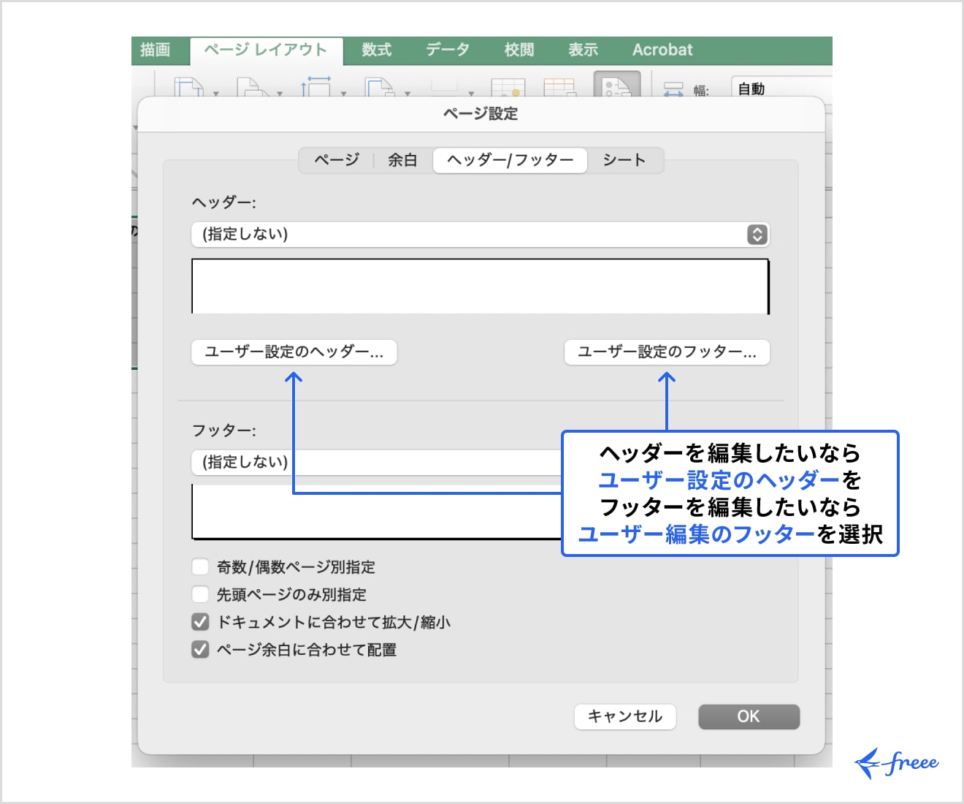This screenshot has width=964, height=804.
Task: Click the page setup dialog launcher icon
Action: coord(617,88)
